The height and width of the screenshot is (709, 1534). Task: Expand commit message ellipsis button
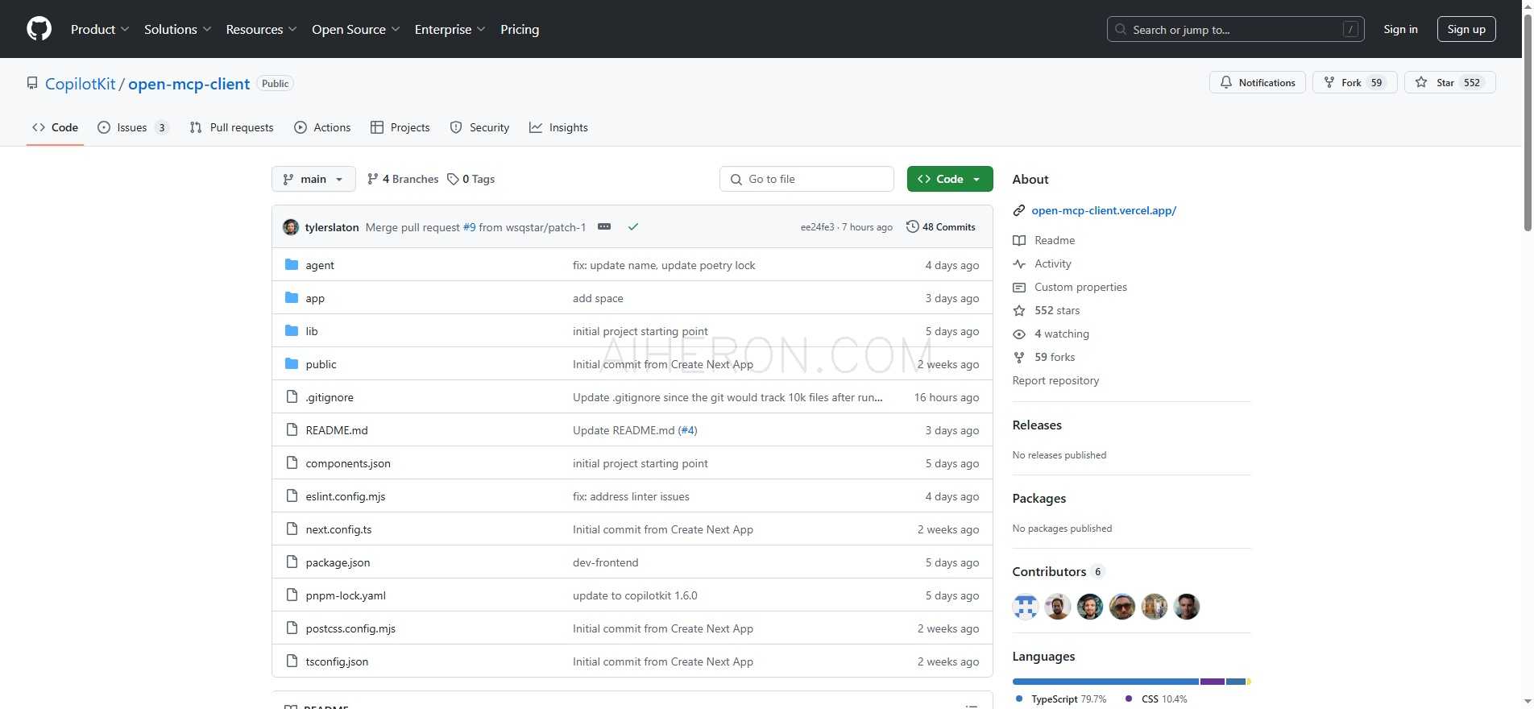(604, 227)
